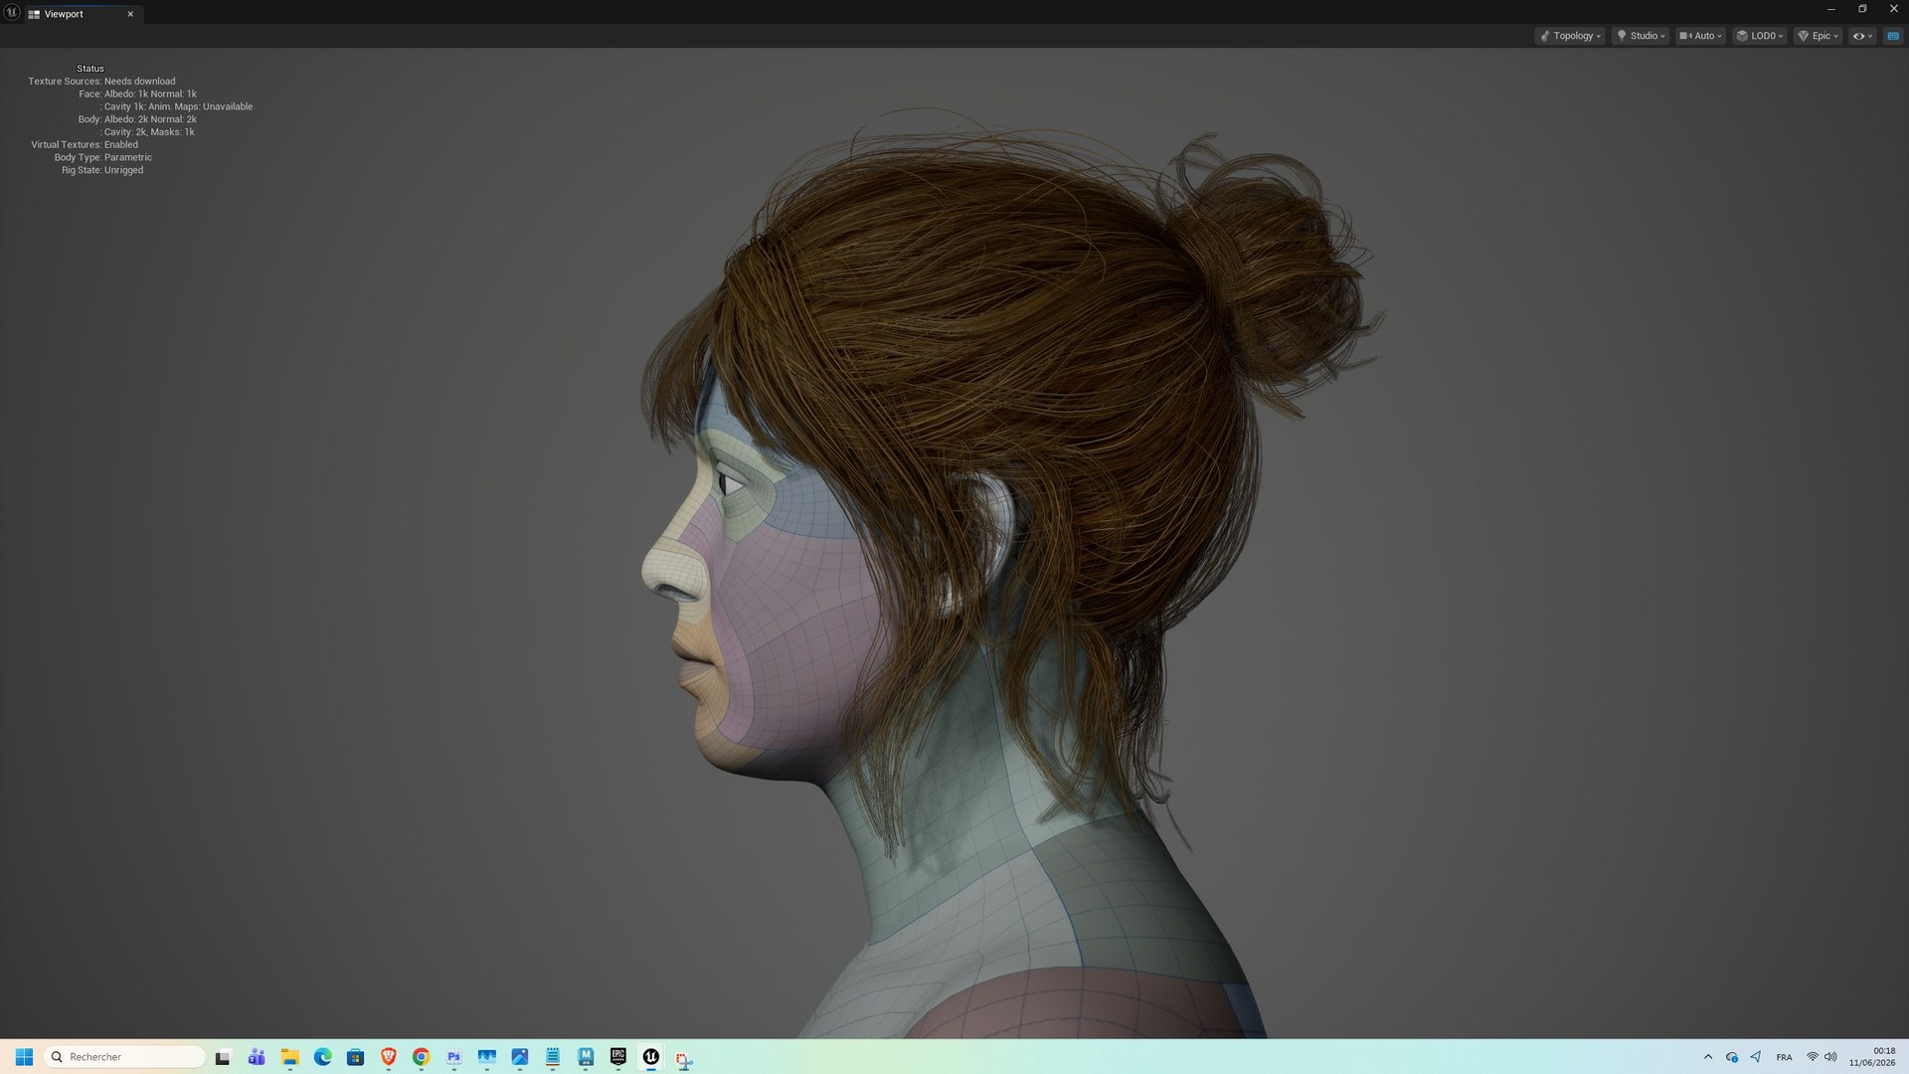Image resolution: width=1909 pixels, height=1074 pixels.
Task: Open Epic Games Launcher from the taskbar
Action: 617,1057
